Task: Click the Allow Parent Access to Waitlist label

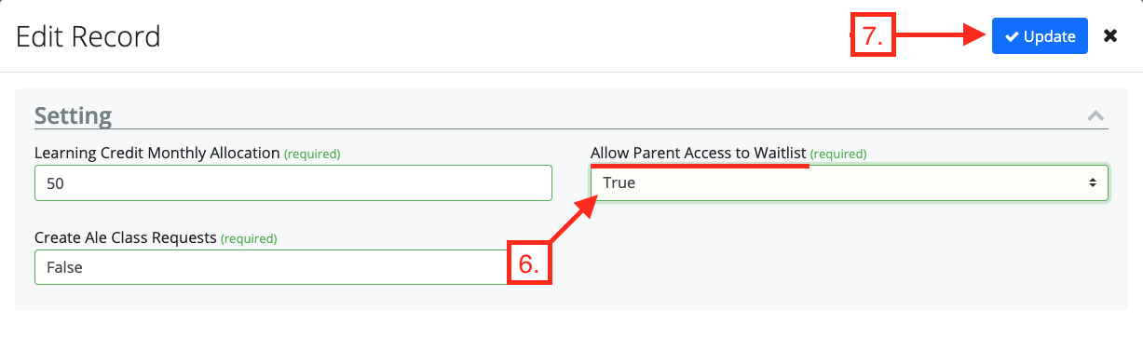Action: point(698,153)
